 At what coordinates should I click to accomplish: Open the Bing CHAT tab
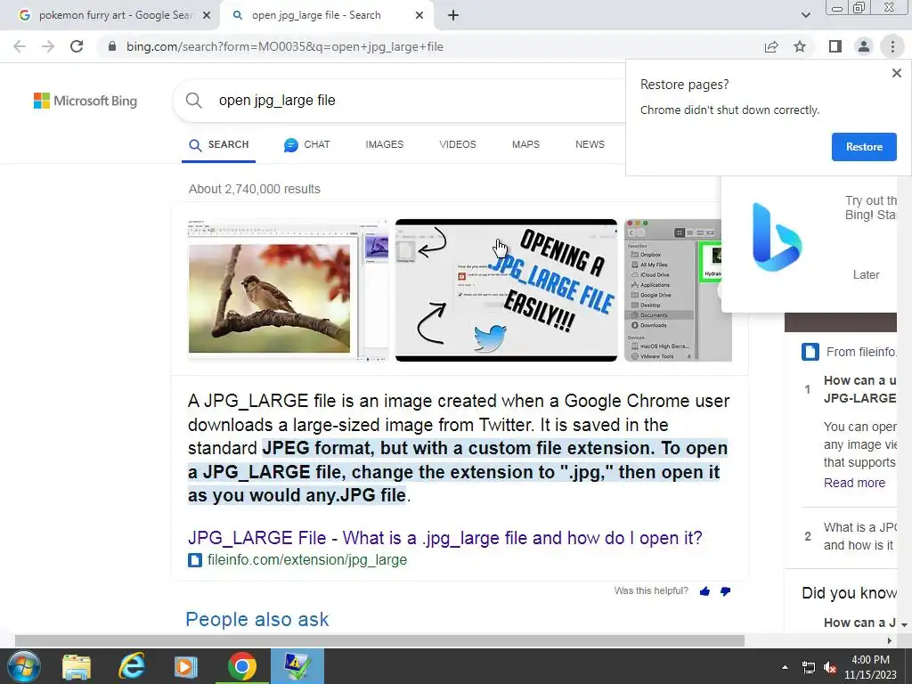[x=306, y=145]
